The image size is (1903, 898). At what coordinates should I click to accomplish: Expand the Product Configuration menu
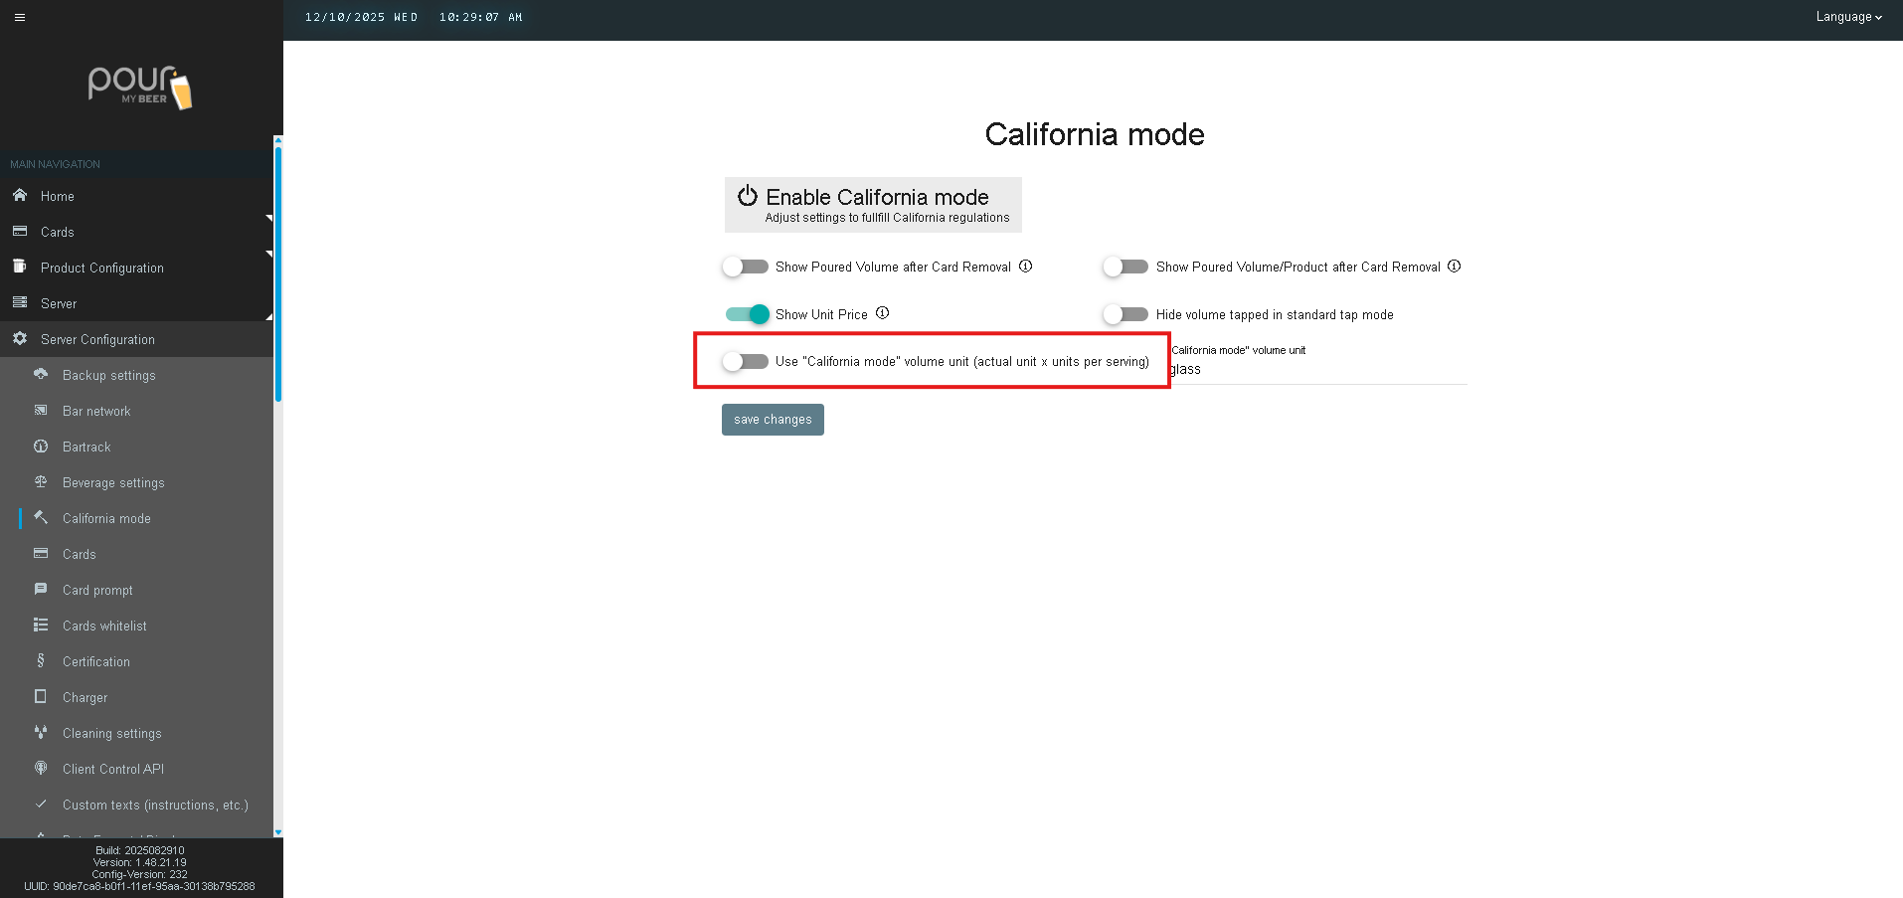(x=101, y=268)
